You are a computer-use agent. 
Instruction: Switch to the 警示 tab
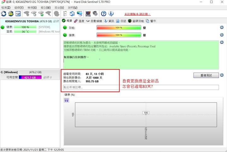tap(151, 21)
